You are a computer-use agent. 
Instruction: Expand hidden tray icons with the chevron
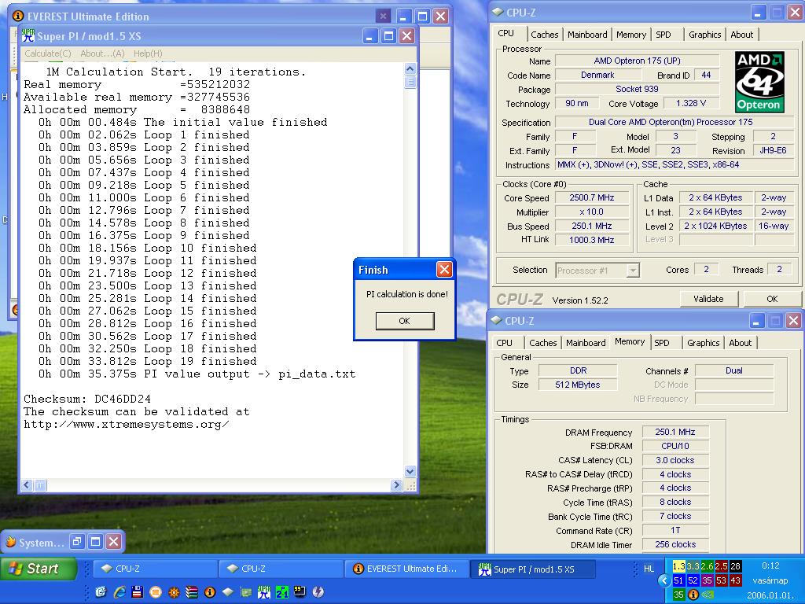pos(663,580)
